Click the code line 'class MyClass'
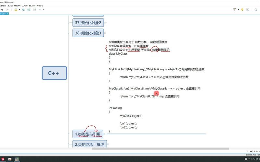Screen dimensions: 260x162 118,54
